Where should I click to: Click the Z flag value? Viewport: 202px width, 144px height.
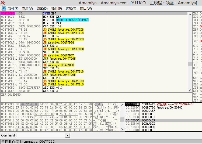[197, 55]
